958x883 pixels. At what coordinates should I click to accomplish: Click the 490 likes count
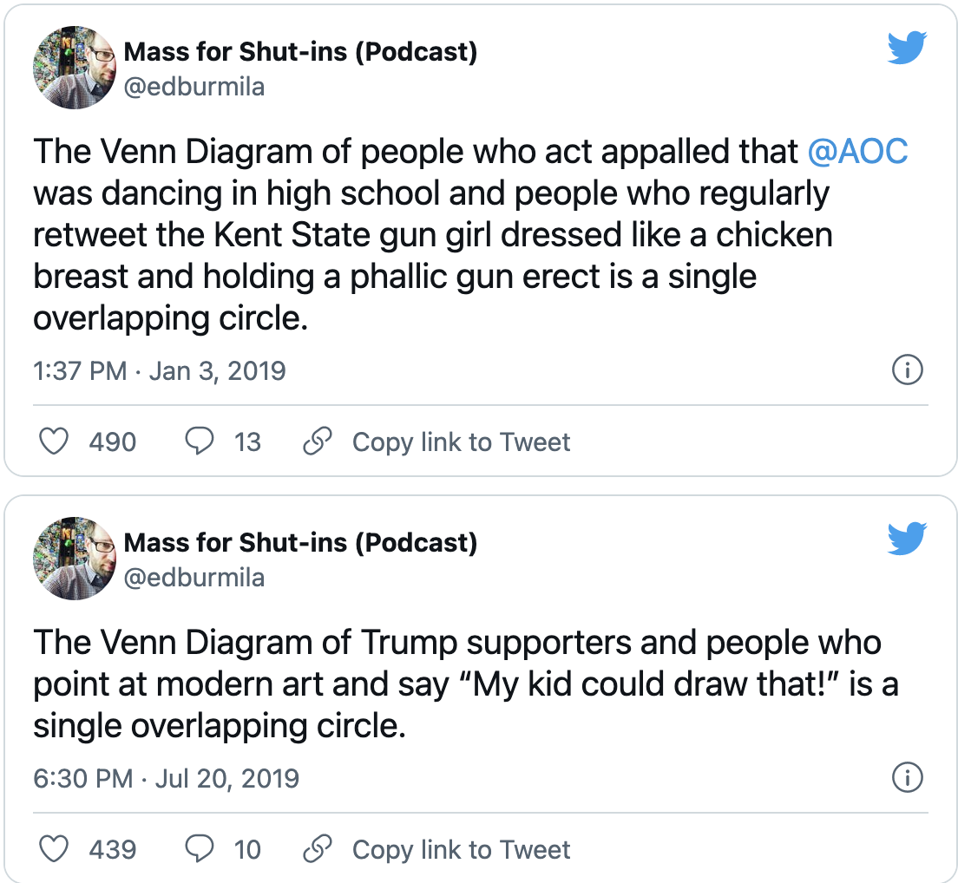click(113, 442)
